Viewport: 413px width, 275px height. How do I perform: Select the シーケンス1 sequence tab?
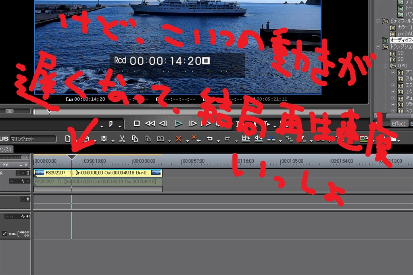pyautogui.click(x=6, y=149)
